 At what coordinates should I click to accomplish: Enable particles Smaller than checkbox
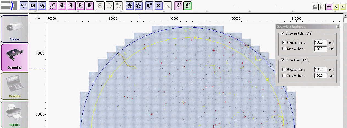coord(284,49)
